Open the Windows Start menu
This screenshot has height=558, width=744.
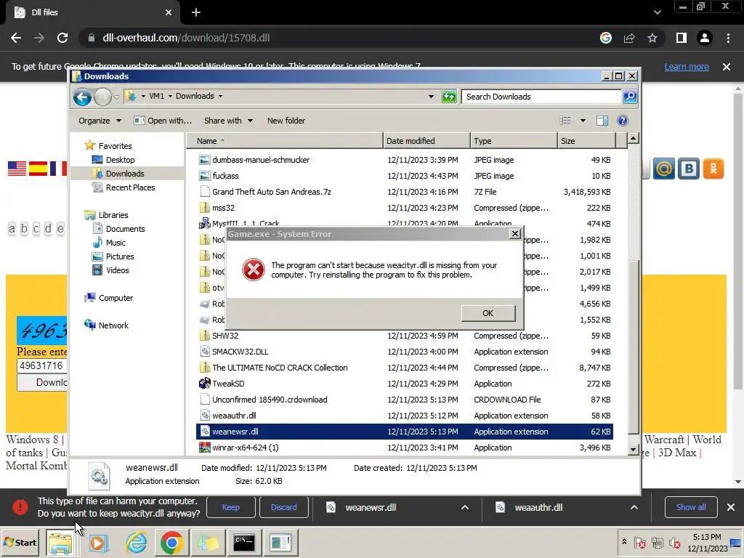pyautogui.click(x=20, y=542)
